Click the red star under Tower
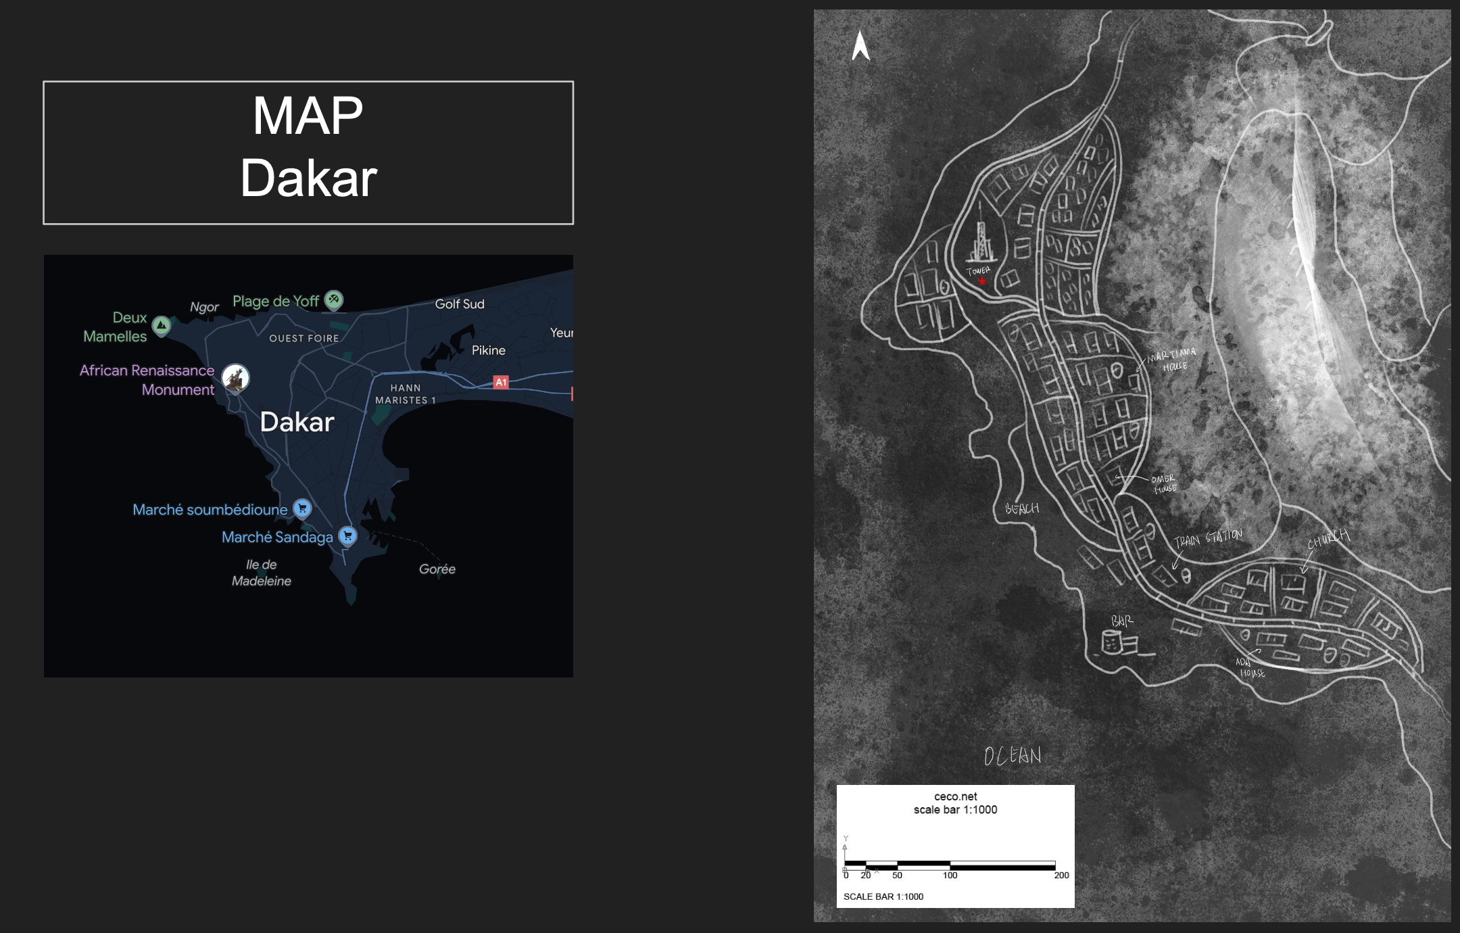Image resolution: width=1460 pixels, height=933 pixels. [x=982, y=281]
